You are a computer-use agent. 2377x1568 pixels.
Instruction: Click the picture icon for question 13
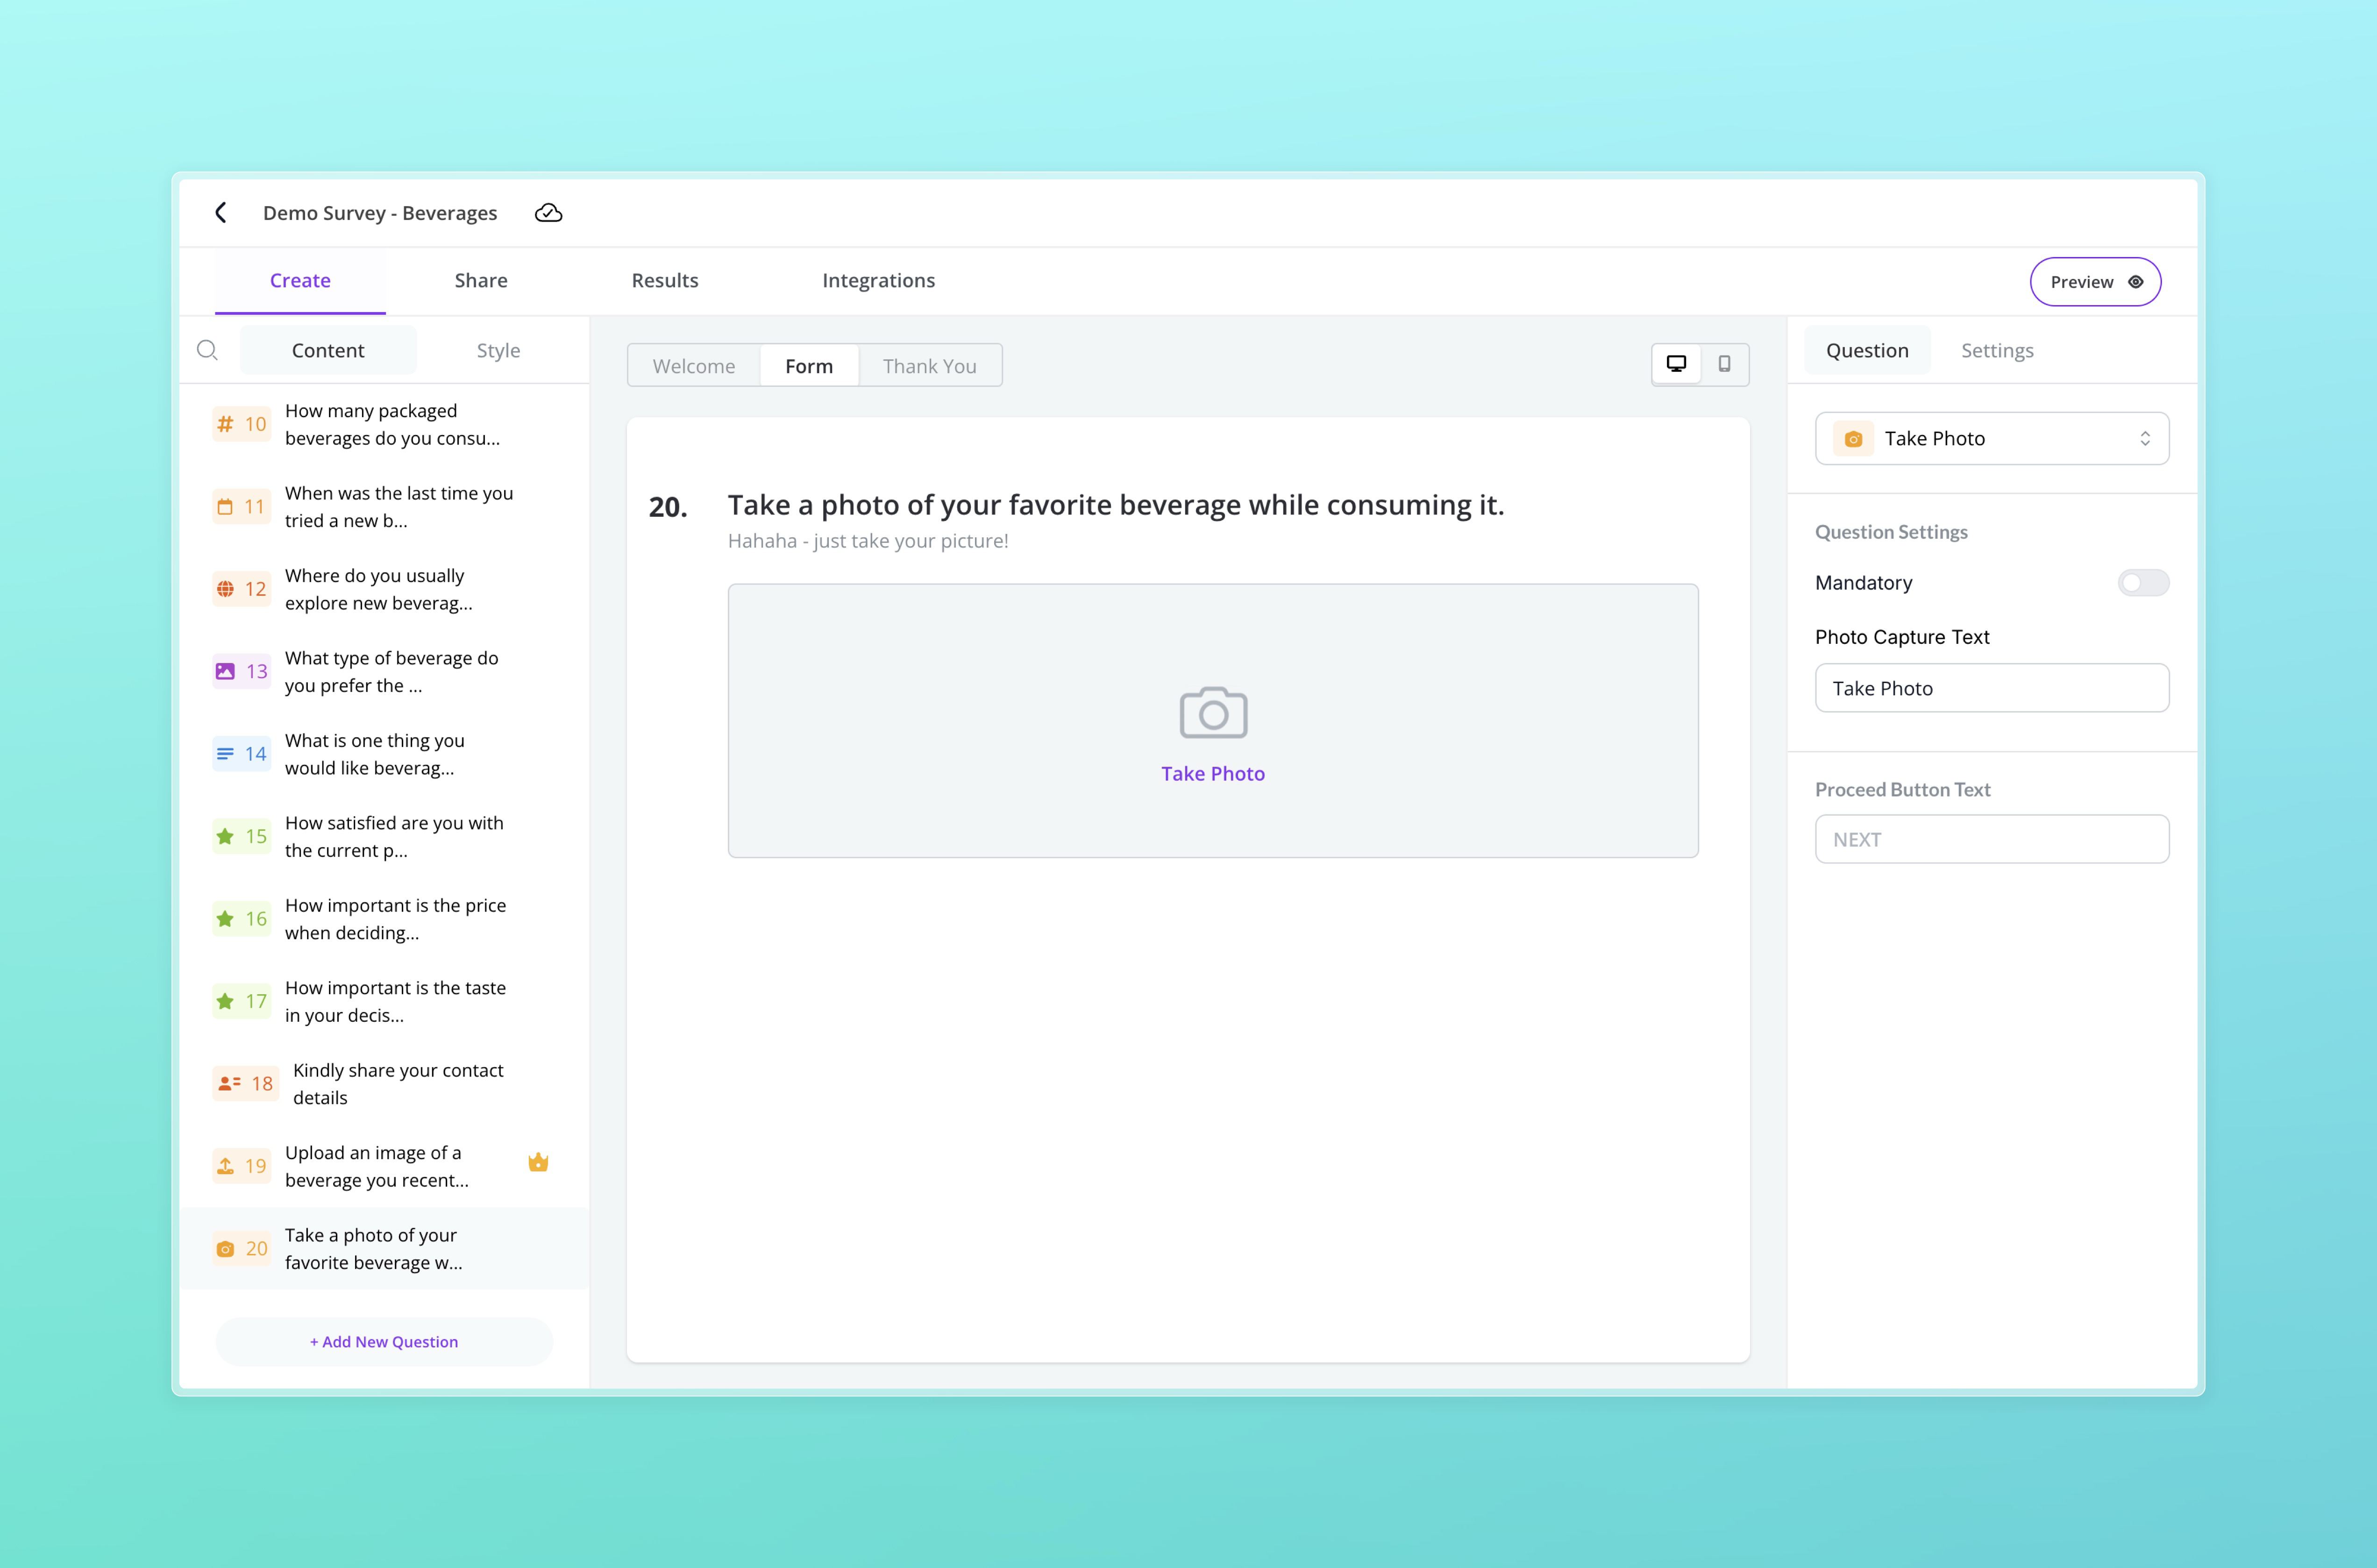coord(225,671)
